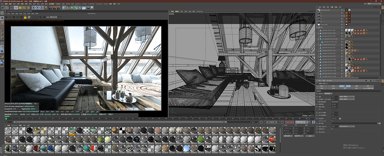
Task: Open Live Viewer settings gear
Action: 21,17
